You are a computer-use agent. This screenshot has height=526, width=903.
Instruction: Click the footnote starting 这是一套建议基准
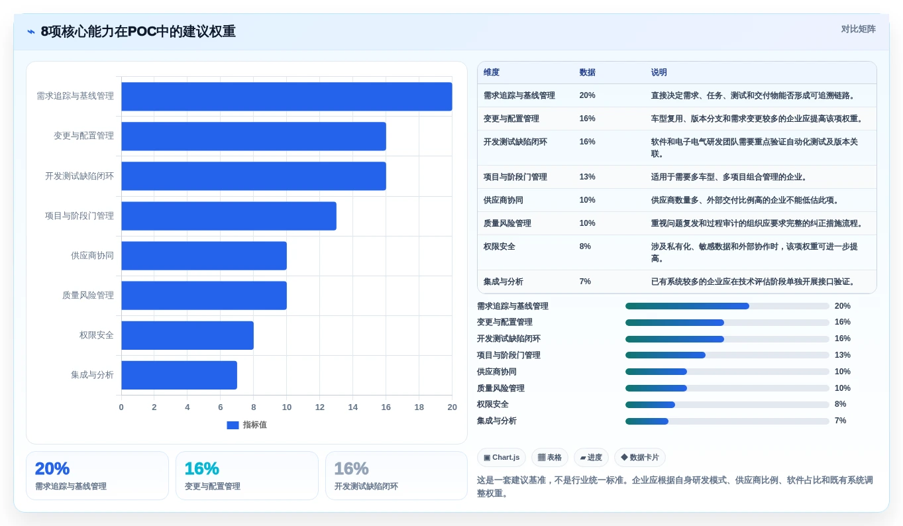pyautogui.click(x=675, y=487)
